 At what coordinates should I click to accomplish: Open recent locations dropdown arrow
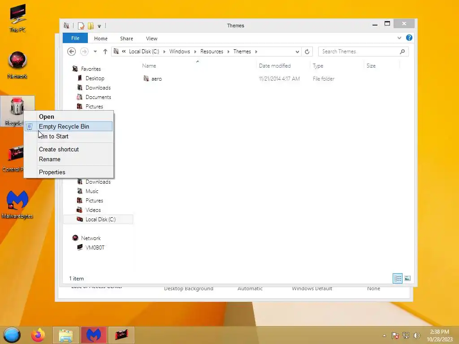point(95,52)
